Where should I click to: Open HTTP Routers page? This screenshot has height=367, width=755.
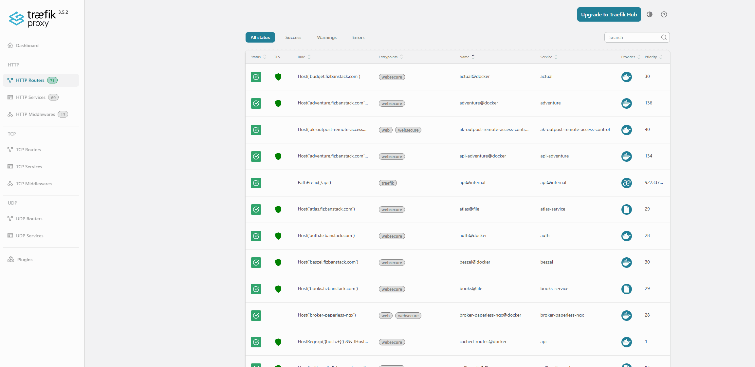coord(41,80)
